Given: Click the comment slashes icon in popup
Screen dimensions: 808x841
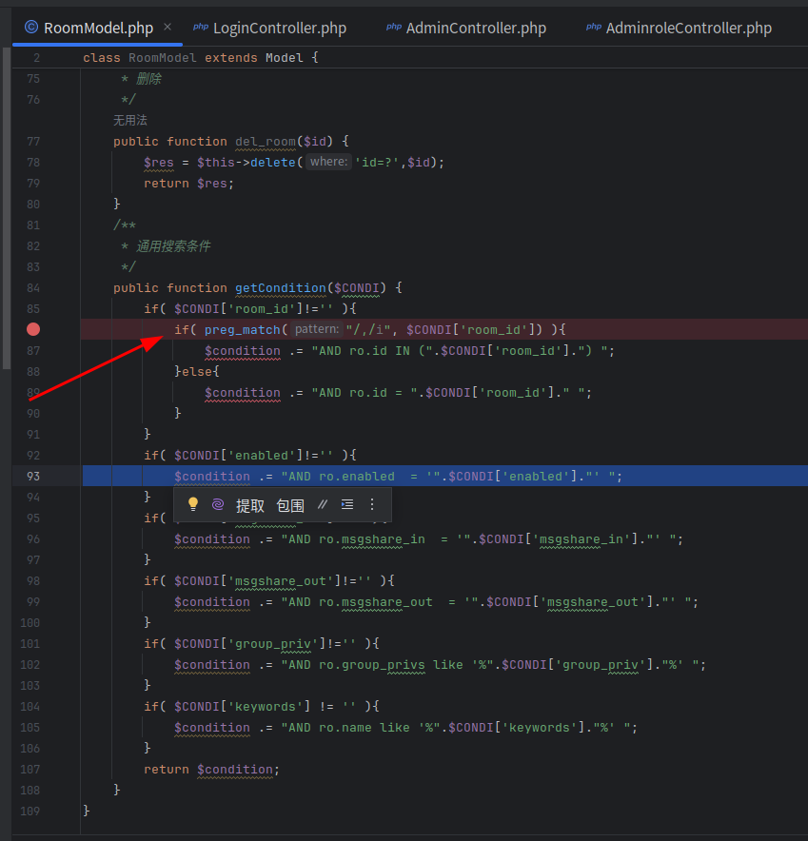Looking at the screenshot, I should coord(323,504).
